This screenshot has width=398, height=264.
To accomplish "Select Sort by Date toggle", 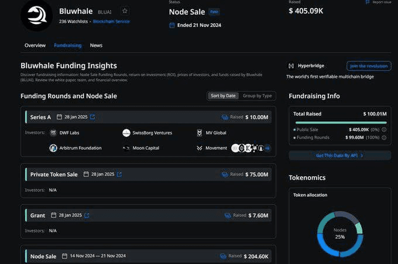I will pyautogui.click(x=223, y=96).
